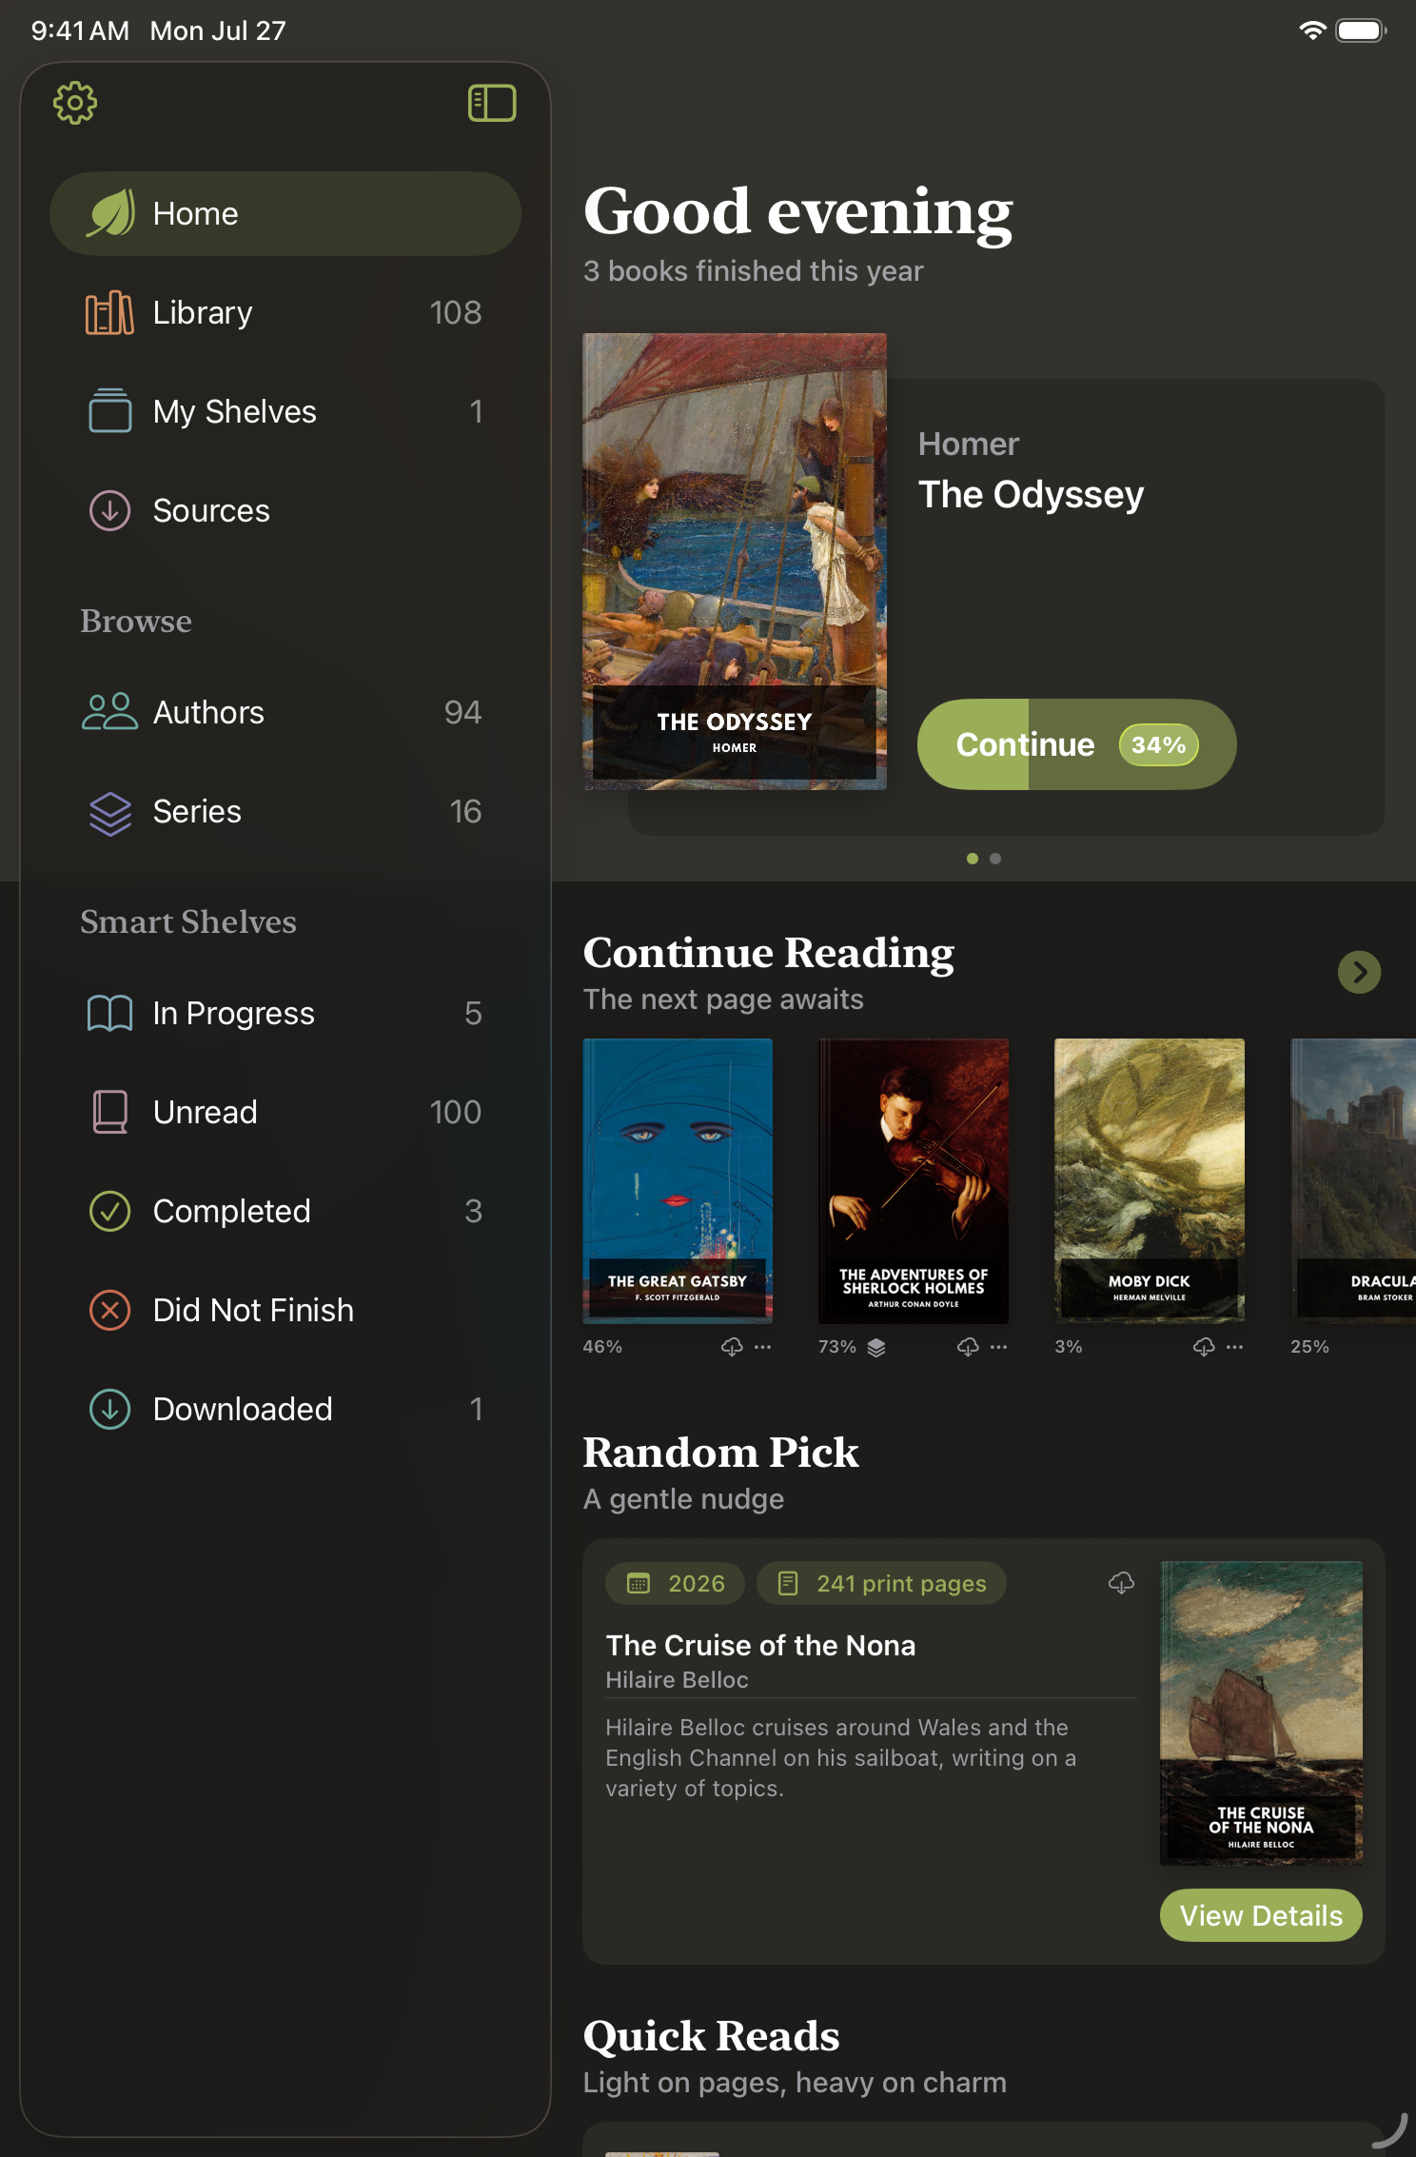
Task: Tap the Continue button for The Odyssey
Action: click(1076, 744)
